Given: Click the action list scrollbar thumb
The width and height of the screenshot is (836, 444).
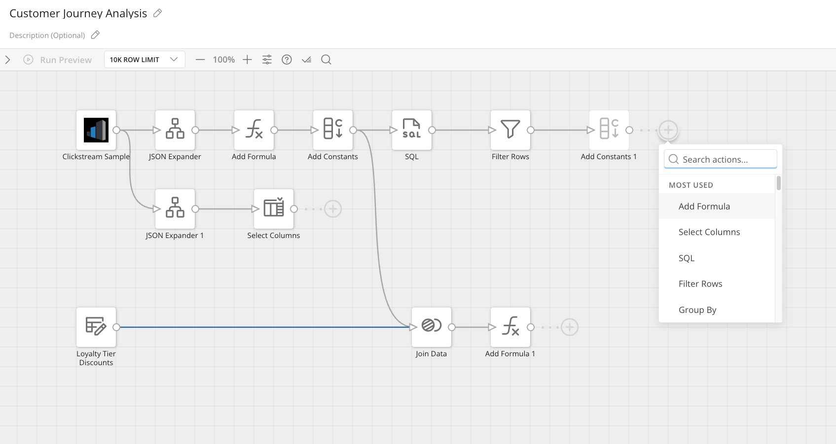Looking at the screenshot, I should 779,183.
